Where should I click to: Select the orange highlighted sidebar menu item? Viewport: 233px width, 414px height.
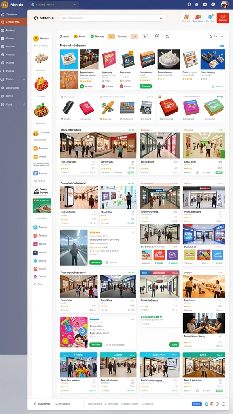tap(13, 22)
